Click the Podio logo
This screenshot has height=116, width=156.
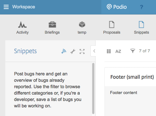(x=117, y=7)
